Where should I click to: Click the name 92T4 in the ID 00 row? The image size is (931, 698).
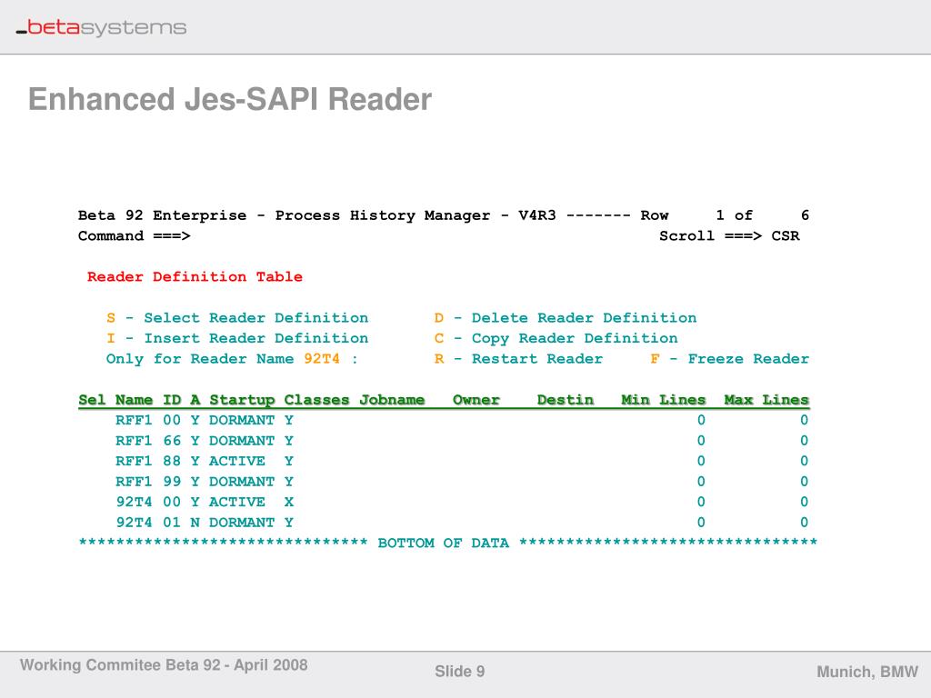[x=134, y=502]
